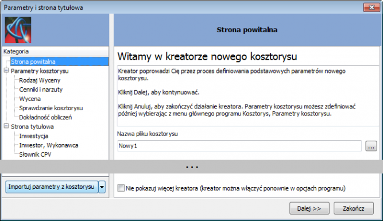
Task: Collapse the Parametry kosztorysu node
Action: pos(6,71)
